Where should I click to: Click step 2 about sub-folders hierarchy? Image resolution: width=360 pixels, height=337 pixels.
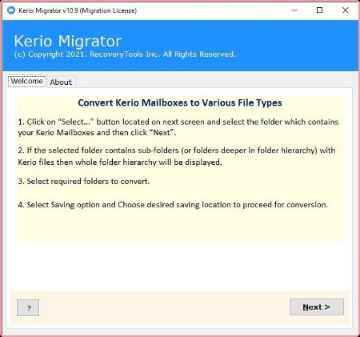[x=177, y=156]
